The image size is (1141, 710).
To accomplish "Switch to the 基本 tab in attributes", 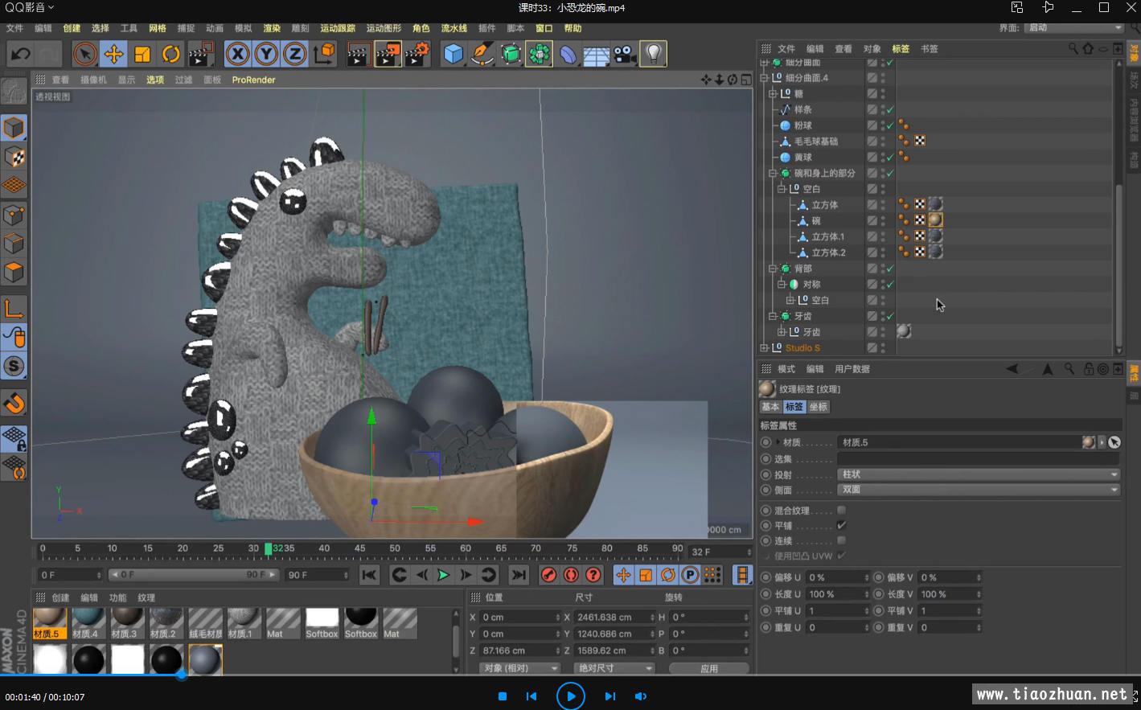I will 770,407.
